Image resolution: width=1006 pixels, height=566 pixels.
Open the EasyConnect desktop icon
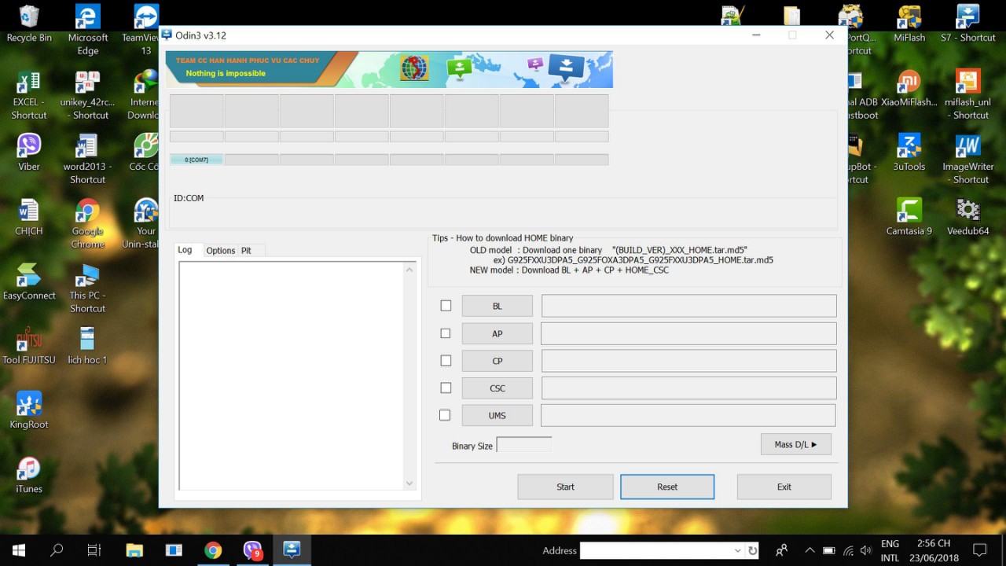[x=29, y=282]
